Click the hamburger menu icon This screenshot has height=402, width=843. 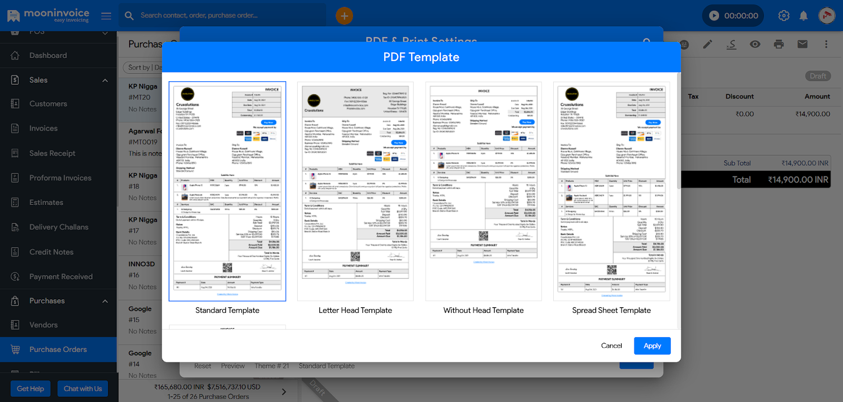(x=106, y=16)
